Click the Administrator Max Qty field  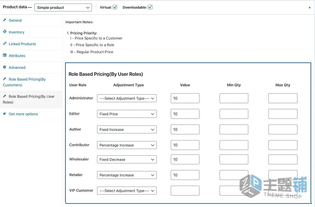pyautogui.click(x=283, y=98)
